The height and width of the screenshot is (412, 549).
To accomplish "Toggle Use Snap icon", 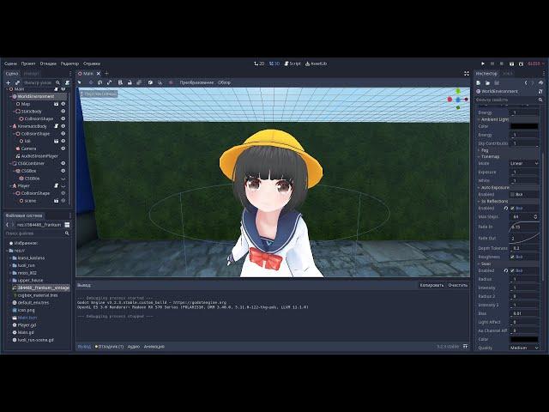I will [160, 82].
